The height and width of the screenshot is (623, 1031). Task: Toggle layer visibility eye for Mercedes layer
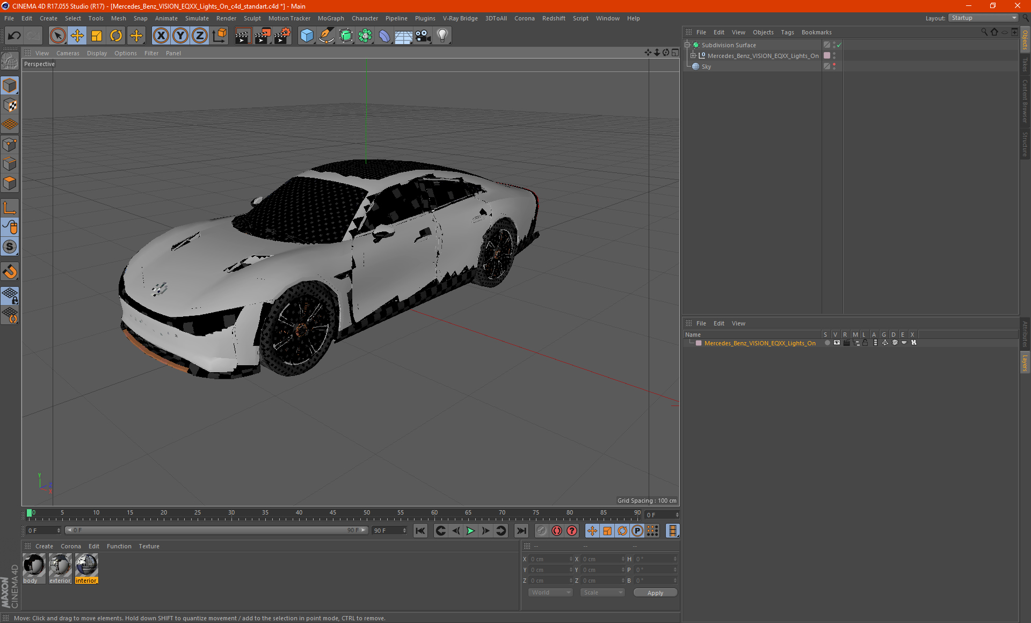pyautogui.click(x=837, y=343)
